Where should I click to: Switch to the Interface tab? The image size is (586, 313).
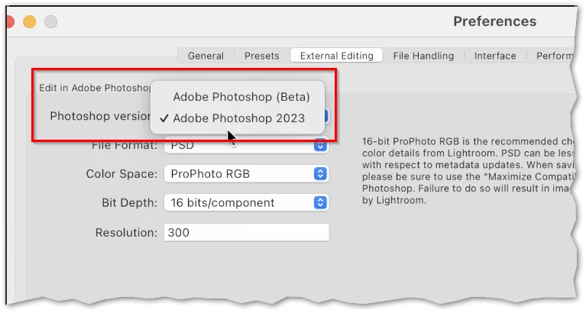(x=495, y=56)
